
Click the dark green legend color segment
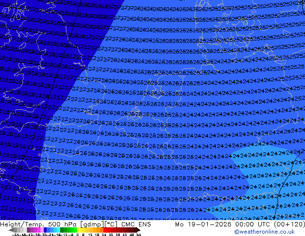click(62, 230)
